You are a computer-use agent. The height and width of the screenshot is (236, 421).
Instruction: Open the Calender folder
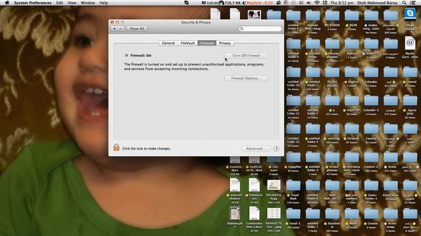pos(371,72)
